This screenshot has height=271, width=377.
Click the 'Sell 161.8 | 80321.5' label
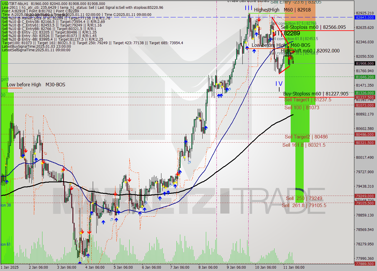pos(304,145)
